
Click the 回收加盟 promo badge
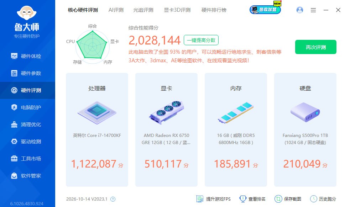click(x=265, y=9)
